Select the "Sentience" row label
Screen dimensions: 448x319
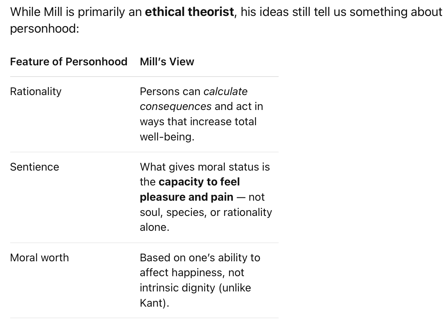pos(34,167)
